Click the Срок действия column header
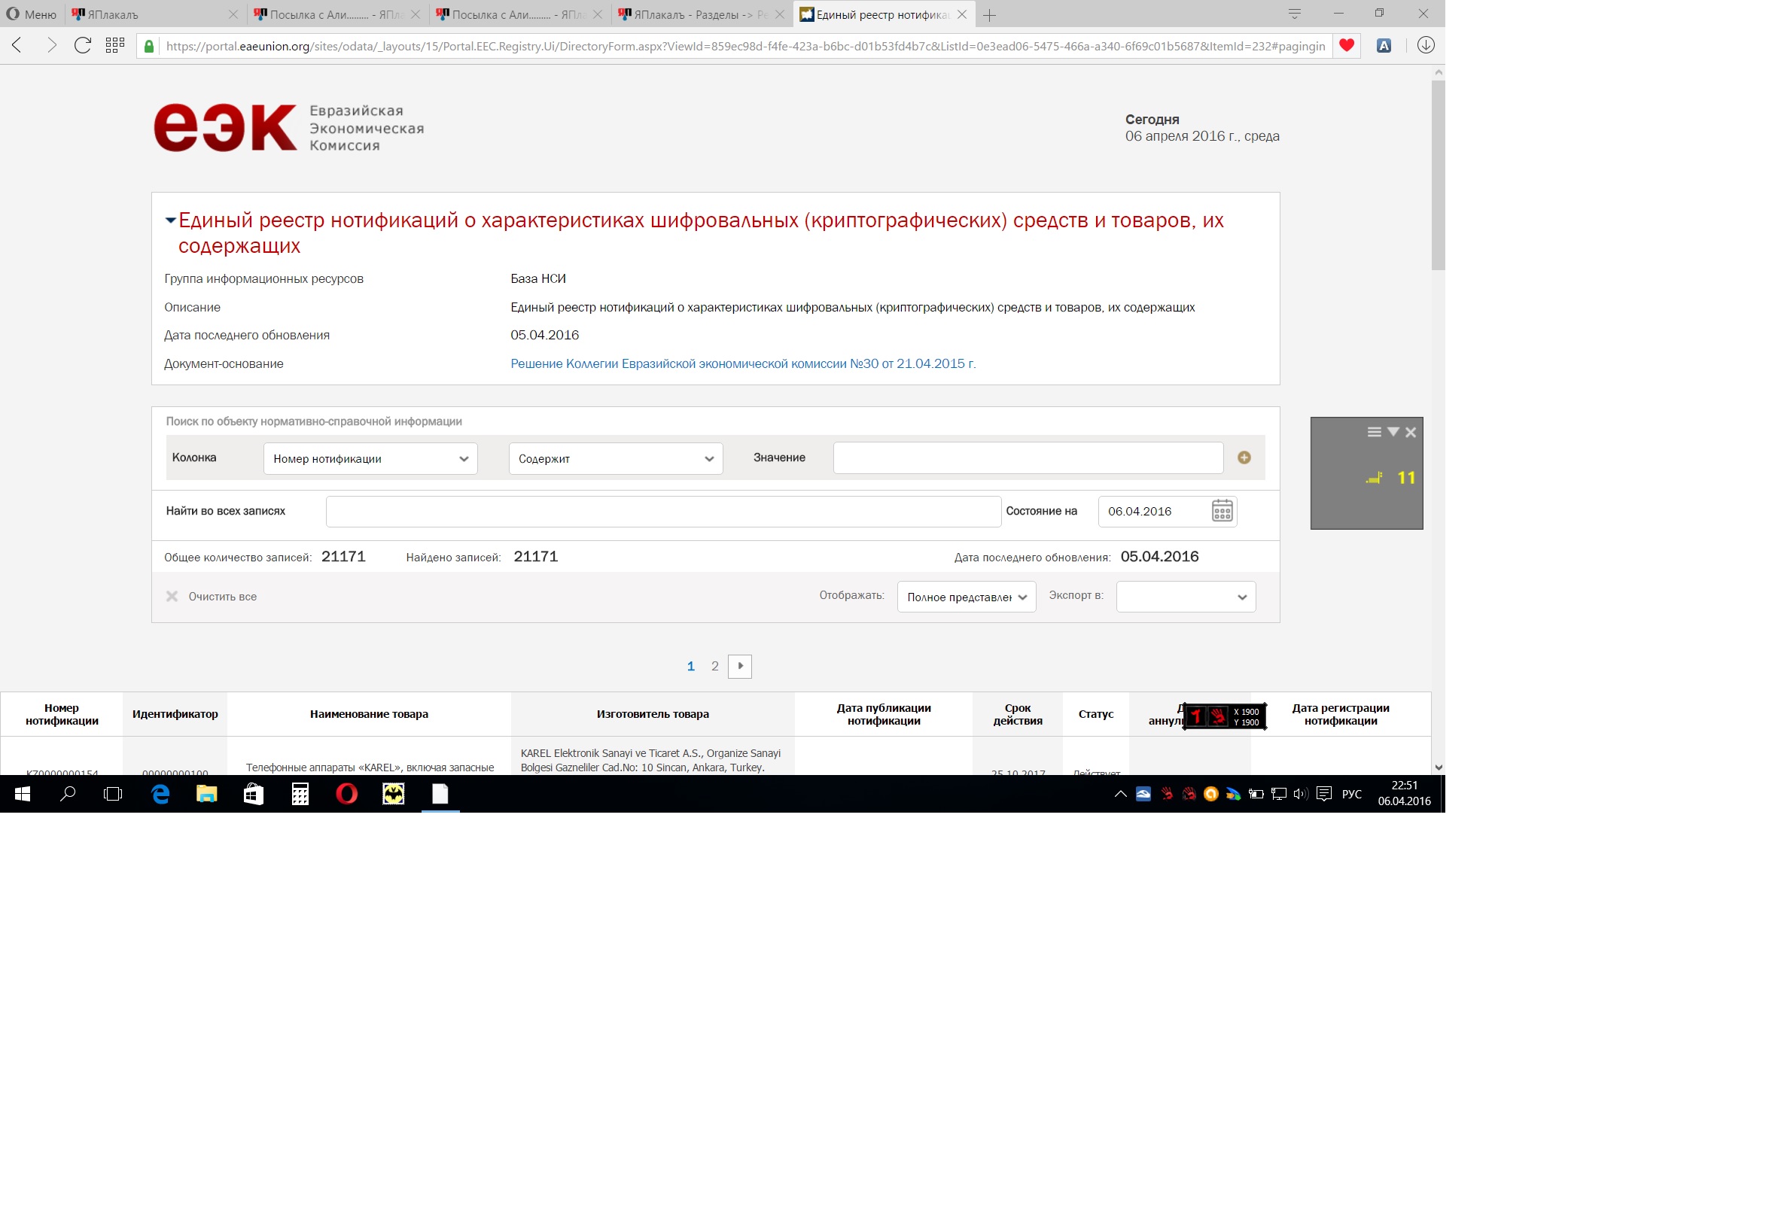This screenshot has height=1228, width=1766. click(1018, 714)
